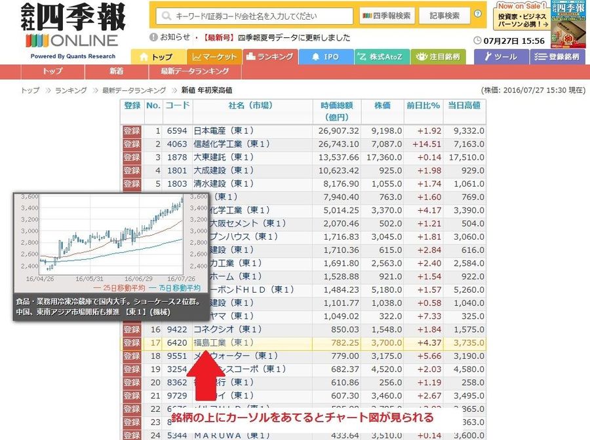Select トップ in the red sub-menu
The width and height of the screenshot is (590, 440).
(x=52, y=71)
